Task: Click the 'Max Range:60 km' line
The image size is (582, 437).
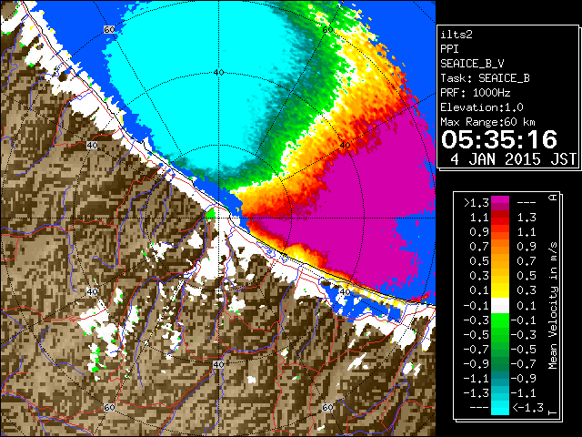Action: [487, 122]
